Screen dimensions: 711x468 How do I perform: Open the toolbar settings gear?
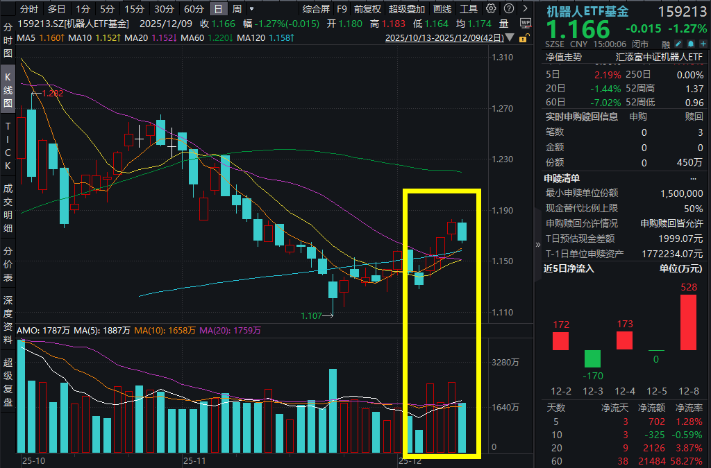491,9
